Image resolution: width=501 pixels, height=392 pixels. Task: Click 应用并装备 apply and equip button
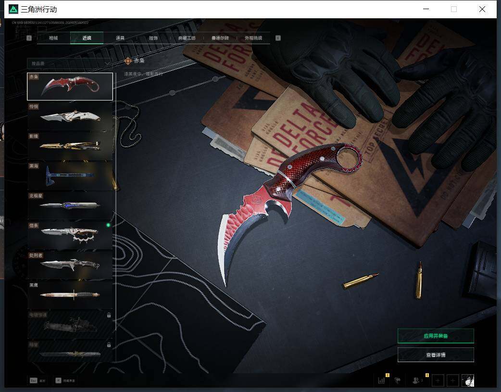coord(436,336)
